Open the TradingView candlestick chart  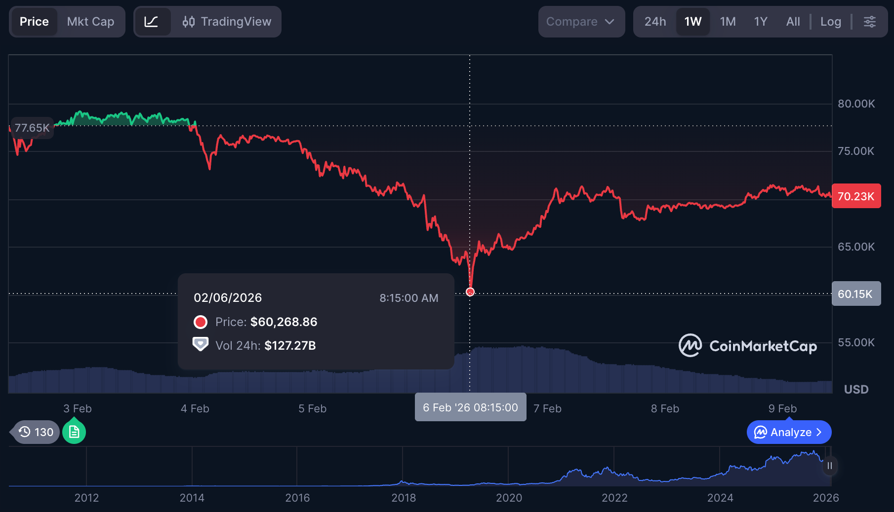(x=227, y=22)
